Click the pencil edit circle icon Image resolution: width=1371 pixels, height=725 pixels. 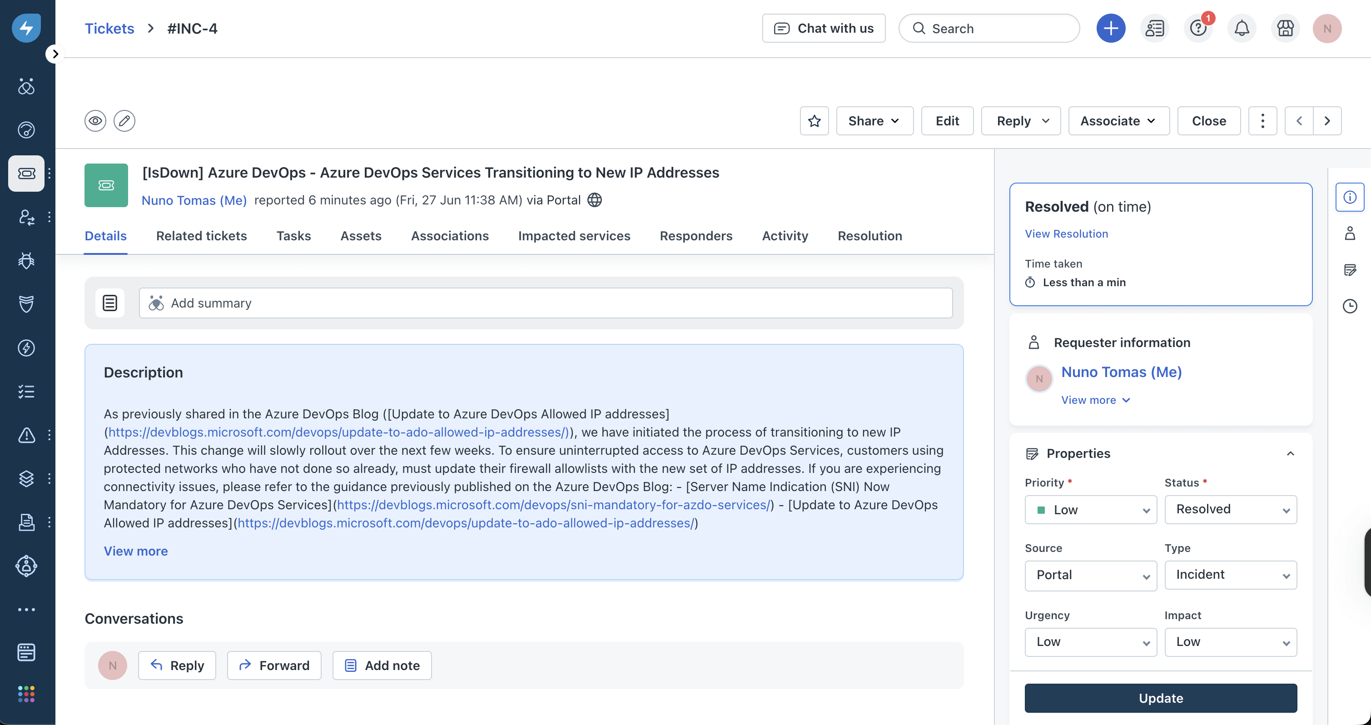pos(124,121)
